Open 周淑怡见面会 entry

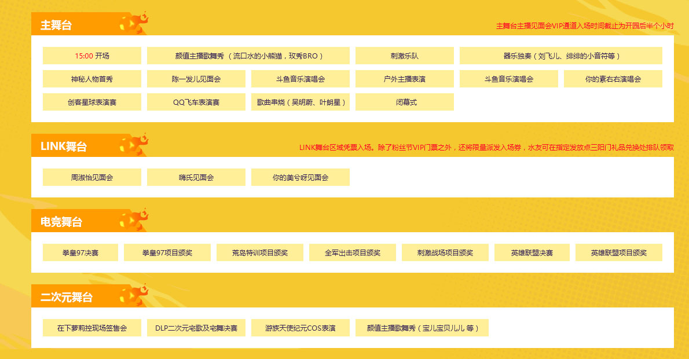(92, 177)
